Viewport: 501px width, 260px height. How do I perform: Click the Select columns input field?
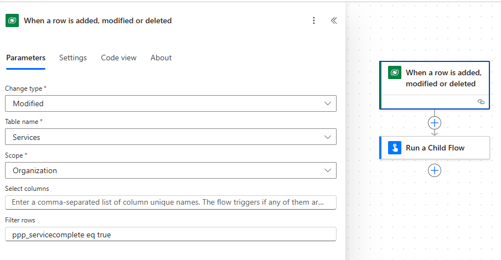click(x=170, y=202)
